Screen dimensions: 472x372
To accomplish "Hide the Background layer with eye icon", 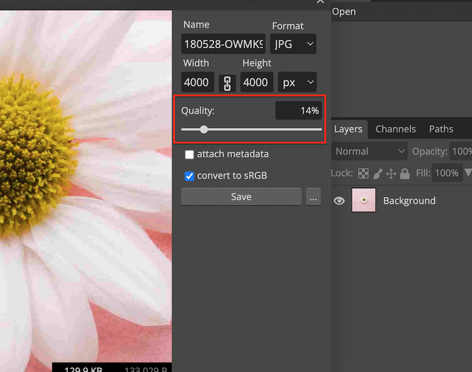I will point(339,200).
